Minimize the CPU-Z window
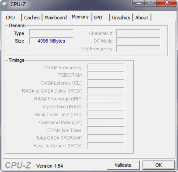This screenshot has width=178, height=172. tap(139, 3)
